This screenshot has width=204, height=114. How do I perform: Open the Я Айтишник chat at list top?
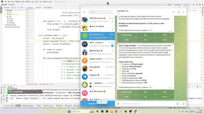[98, 20]
